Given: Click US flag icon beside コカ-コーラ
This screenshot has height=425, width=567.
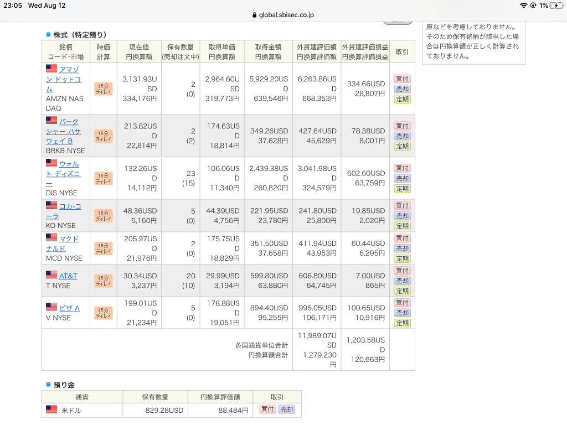Looking at the screenshot, I should pyautogui.click(x=51, y=205).
